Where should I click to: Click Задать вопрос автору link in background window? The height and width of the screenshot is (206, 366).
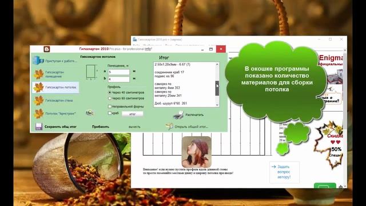pos(284,172)
